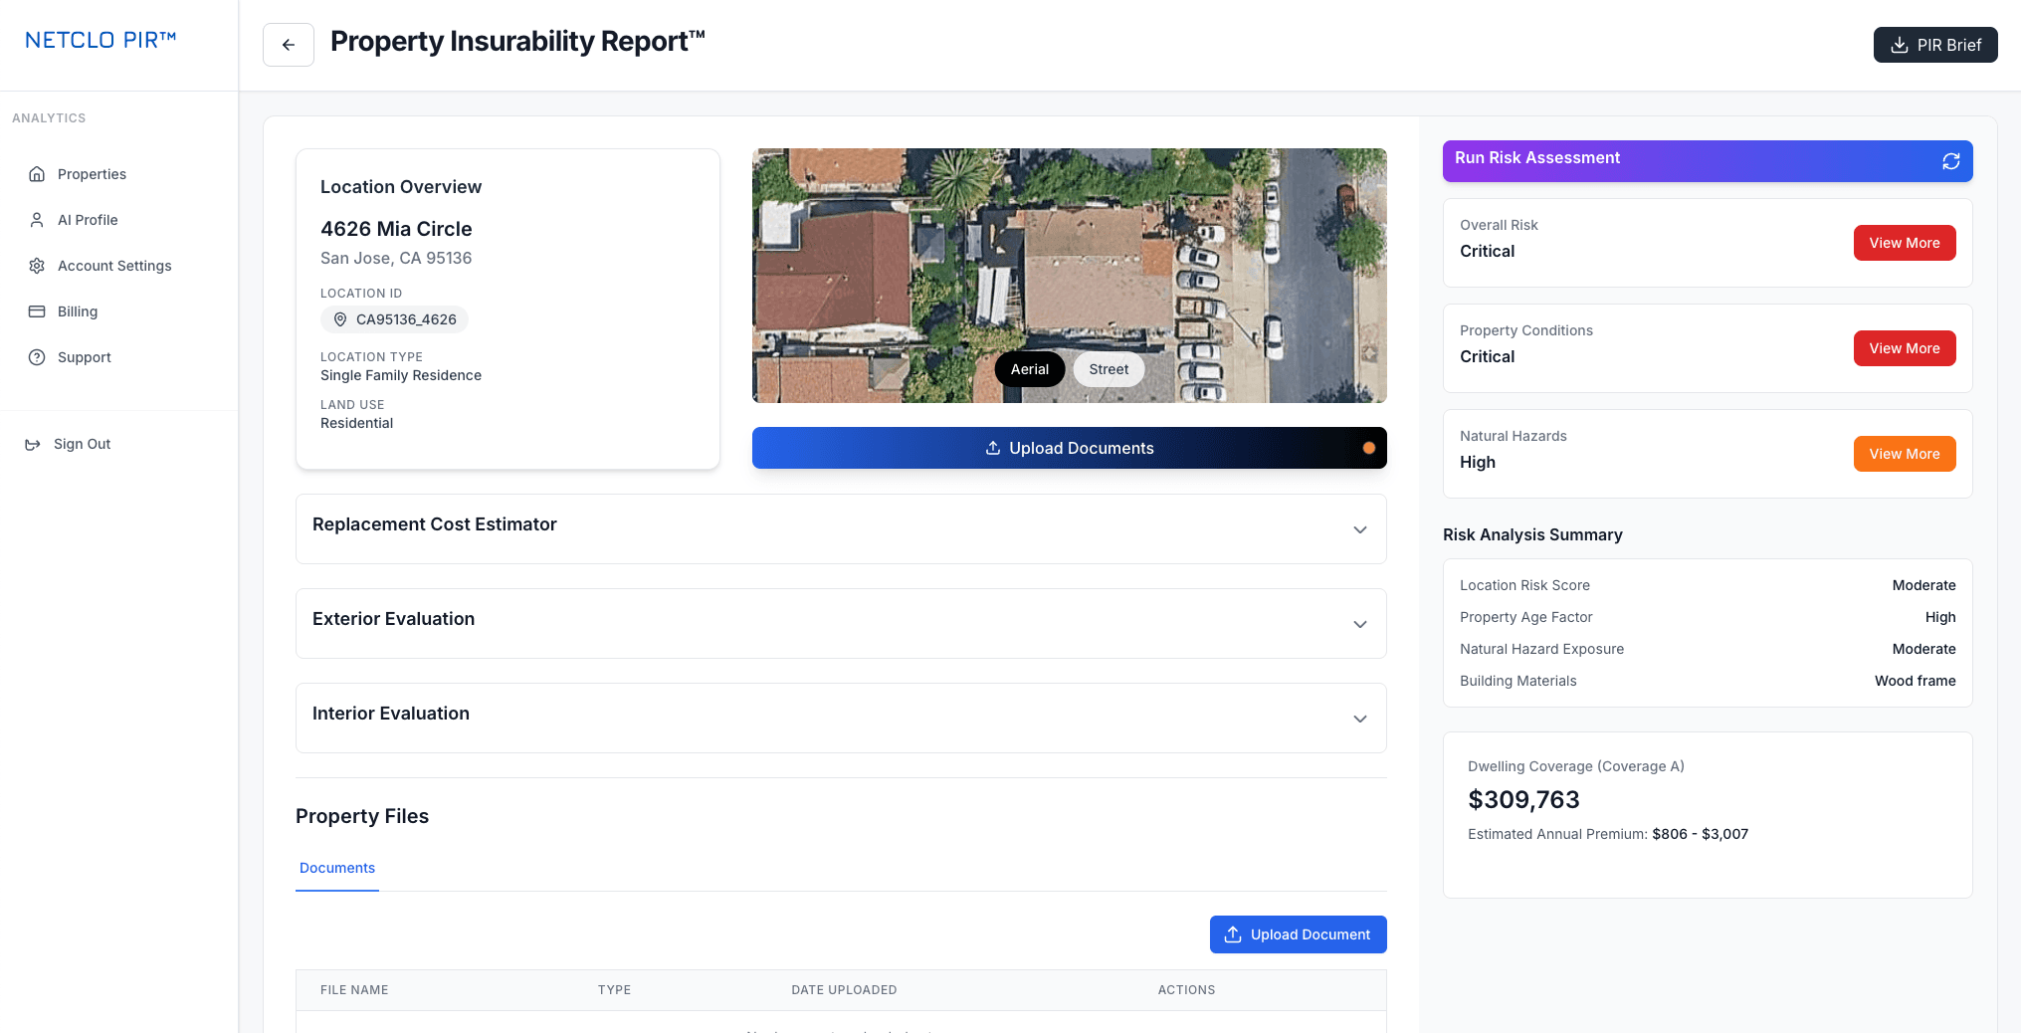The image size is (2021, 1033).
Task: Click the location pin icon beside CA95136_4626
Action: click(340, 319)
